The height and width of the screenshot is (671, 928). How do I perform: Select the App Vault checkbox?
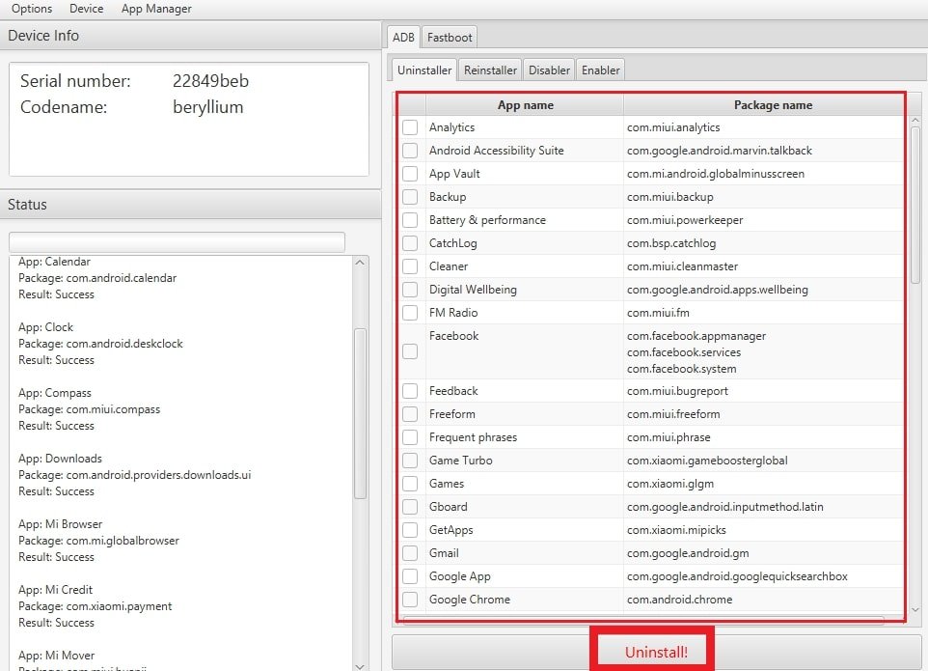click(x=410, y=174)
